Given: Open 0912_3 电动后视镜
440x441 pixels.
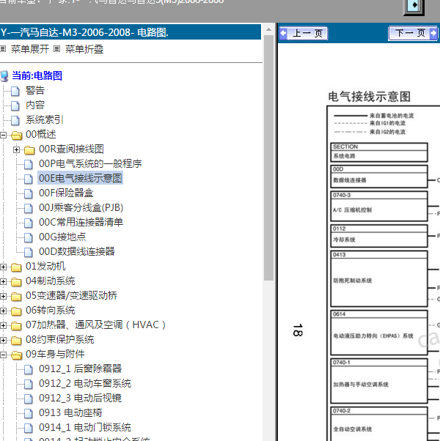Looking at the screenshot, I should click(x=80, y=398).
